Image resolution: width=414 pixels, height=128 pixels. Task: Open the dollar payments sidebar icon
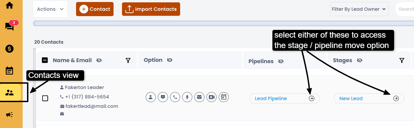[x=9, y=49]
